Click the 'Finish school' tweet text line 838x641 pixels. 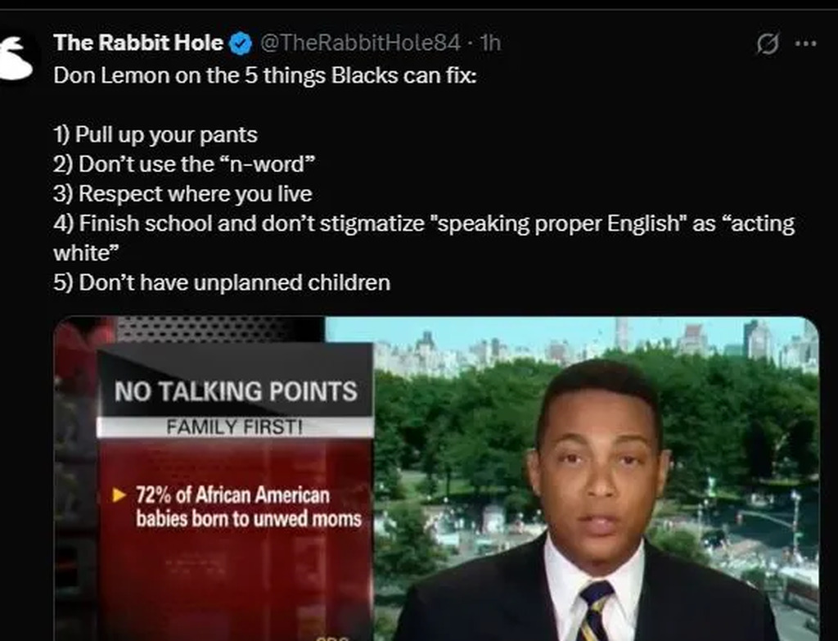coord(424,223)
